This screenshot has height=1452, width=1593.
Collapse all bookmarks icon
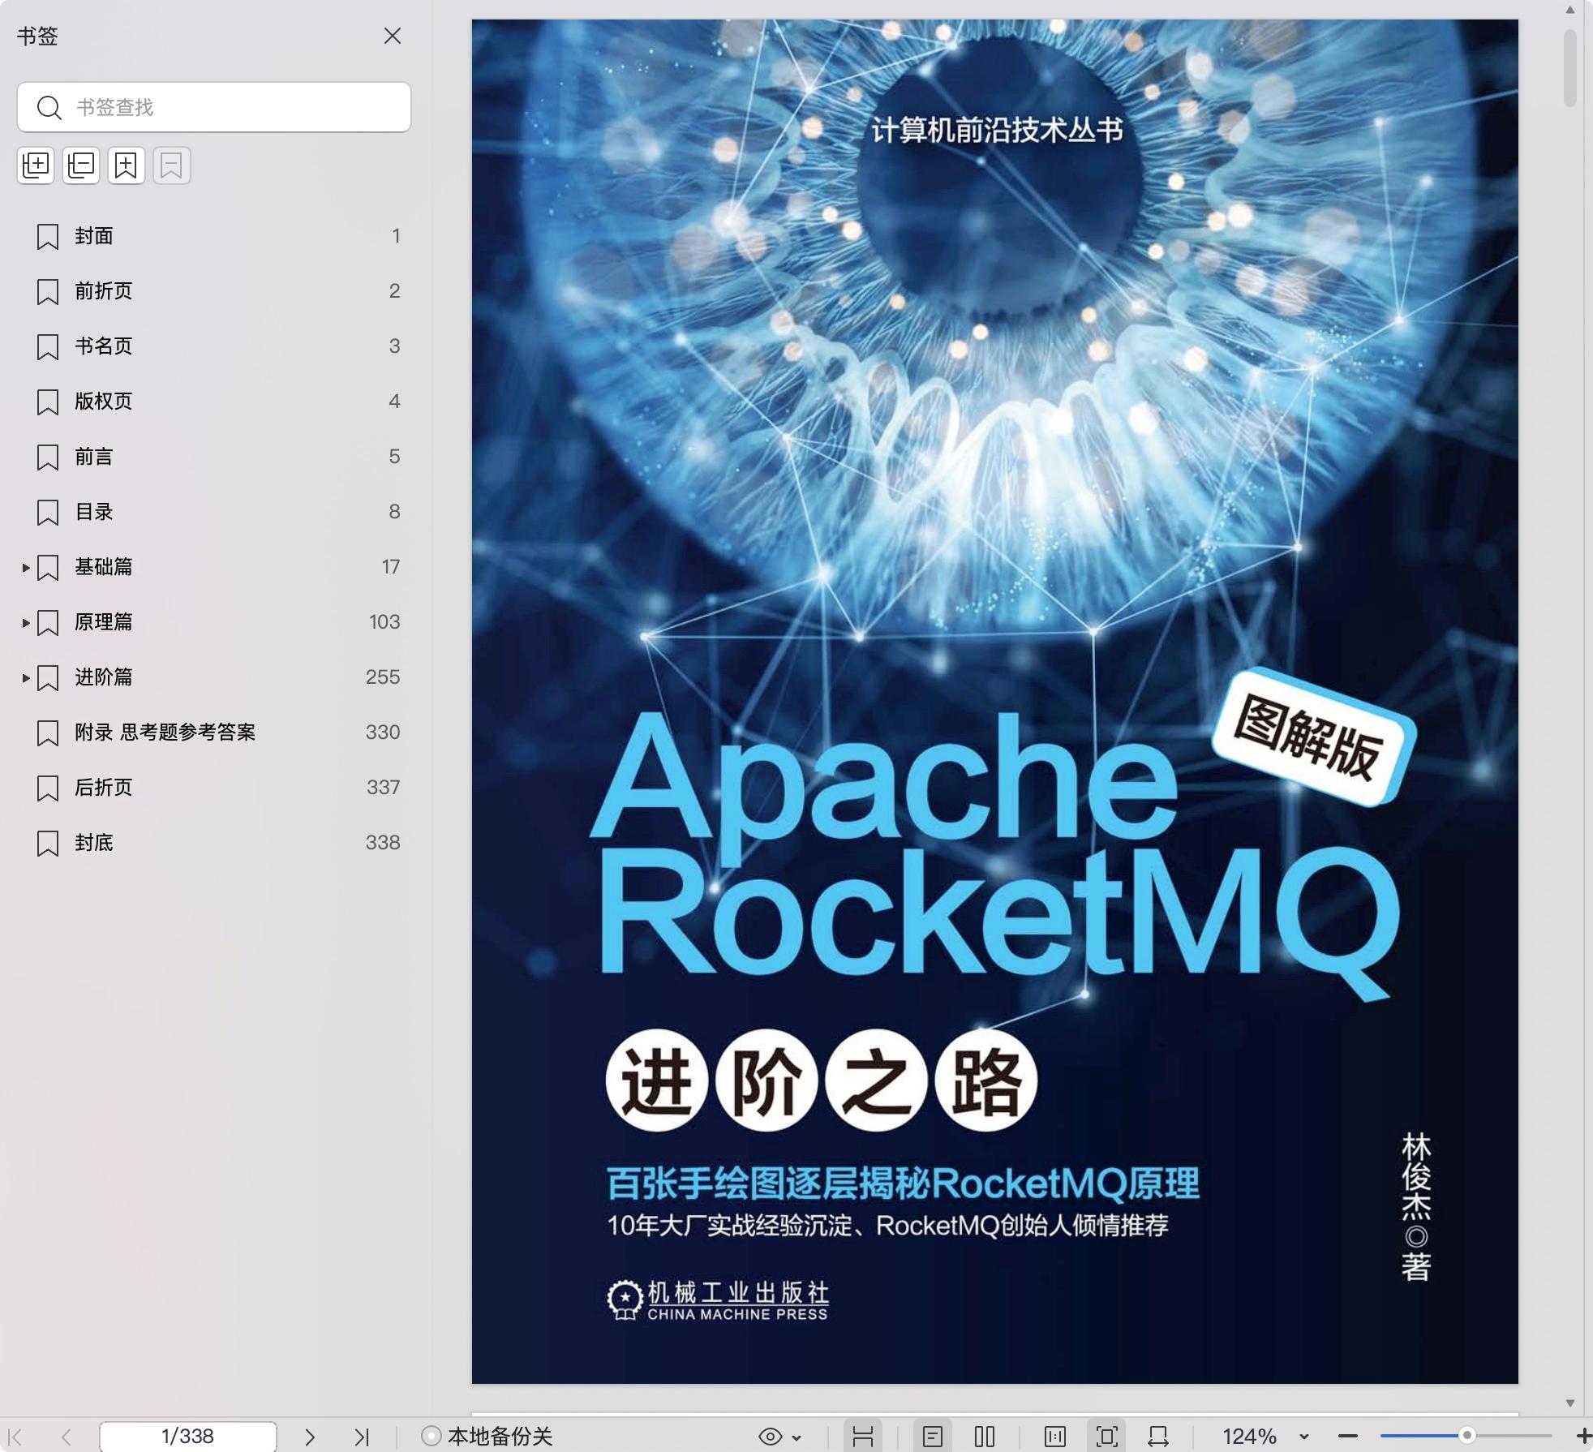(x=81, y=165)
